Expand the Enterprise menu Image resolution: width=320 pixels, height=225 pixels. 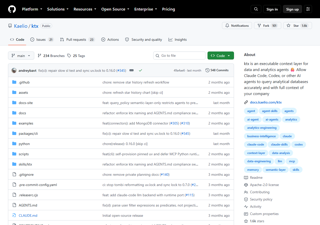(146, 9)
